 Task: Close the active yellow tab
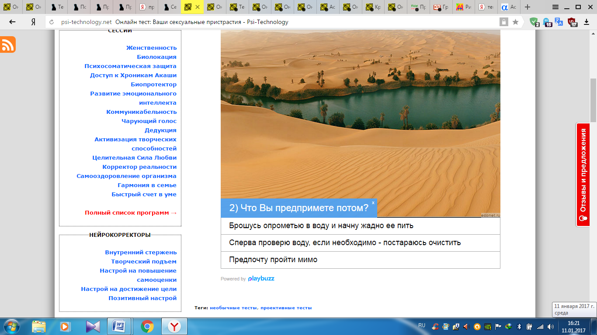198,7
